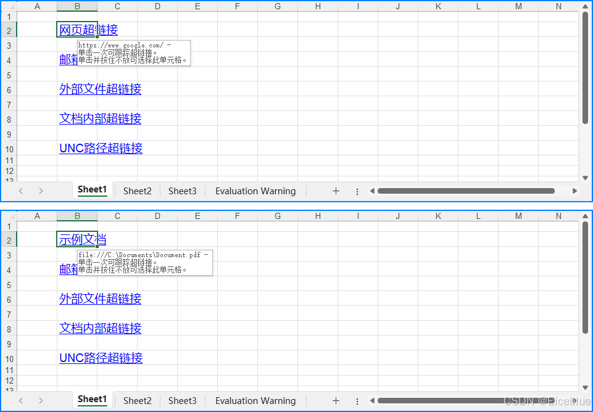Select column H header in upper sheet
Screen dimensions: 593x412
318,6
